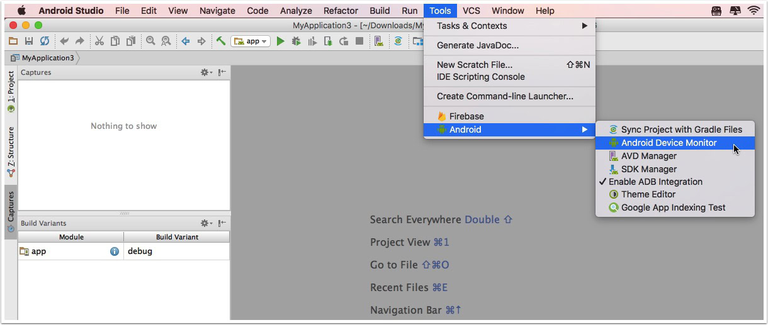
Task: Click the Cut scissors icon
Action: click(x=99, y=41)
